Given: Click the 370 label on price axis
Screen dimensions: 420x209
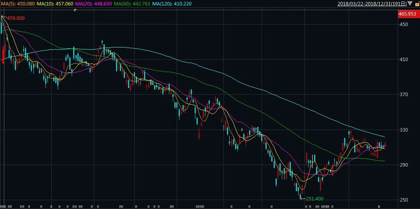Looking at the screenshot, I should coord(403,95).
